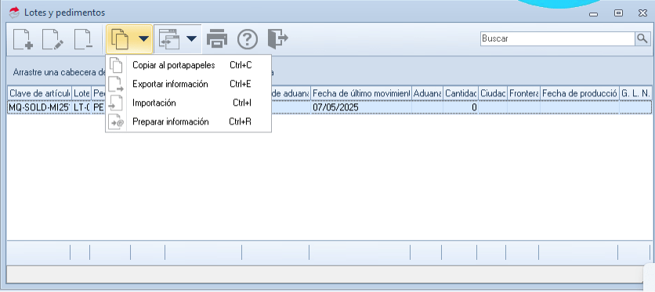
Task: Click the delete record minus icon
Action: pos(83,39)
